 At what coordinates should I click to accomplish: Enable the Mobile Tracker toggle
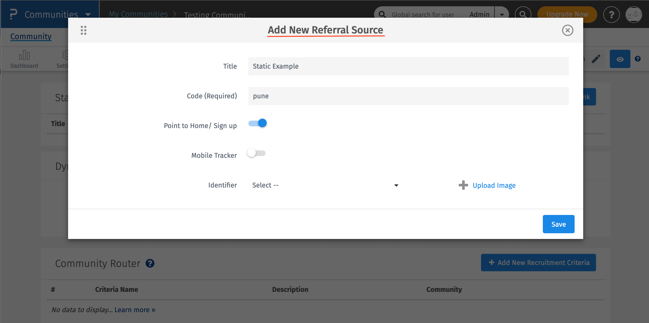click(x=256, y=153)
